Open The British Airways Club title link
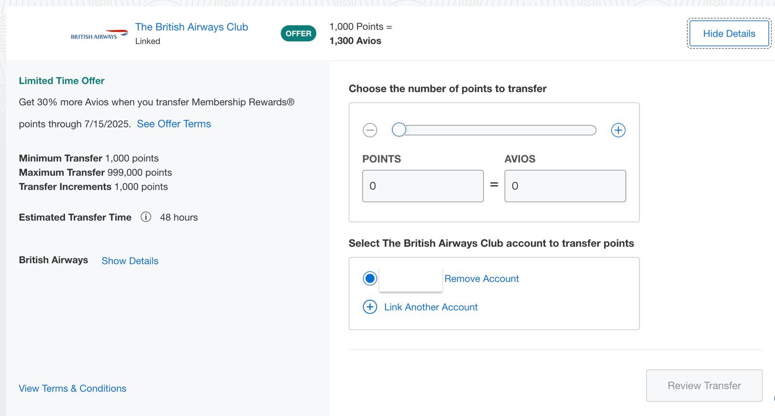The width and height of the screenshot is (775, 416). point(191,27)
